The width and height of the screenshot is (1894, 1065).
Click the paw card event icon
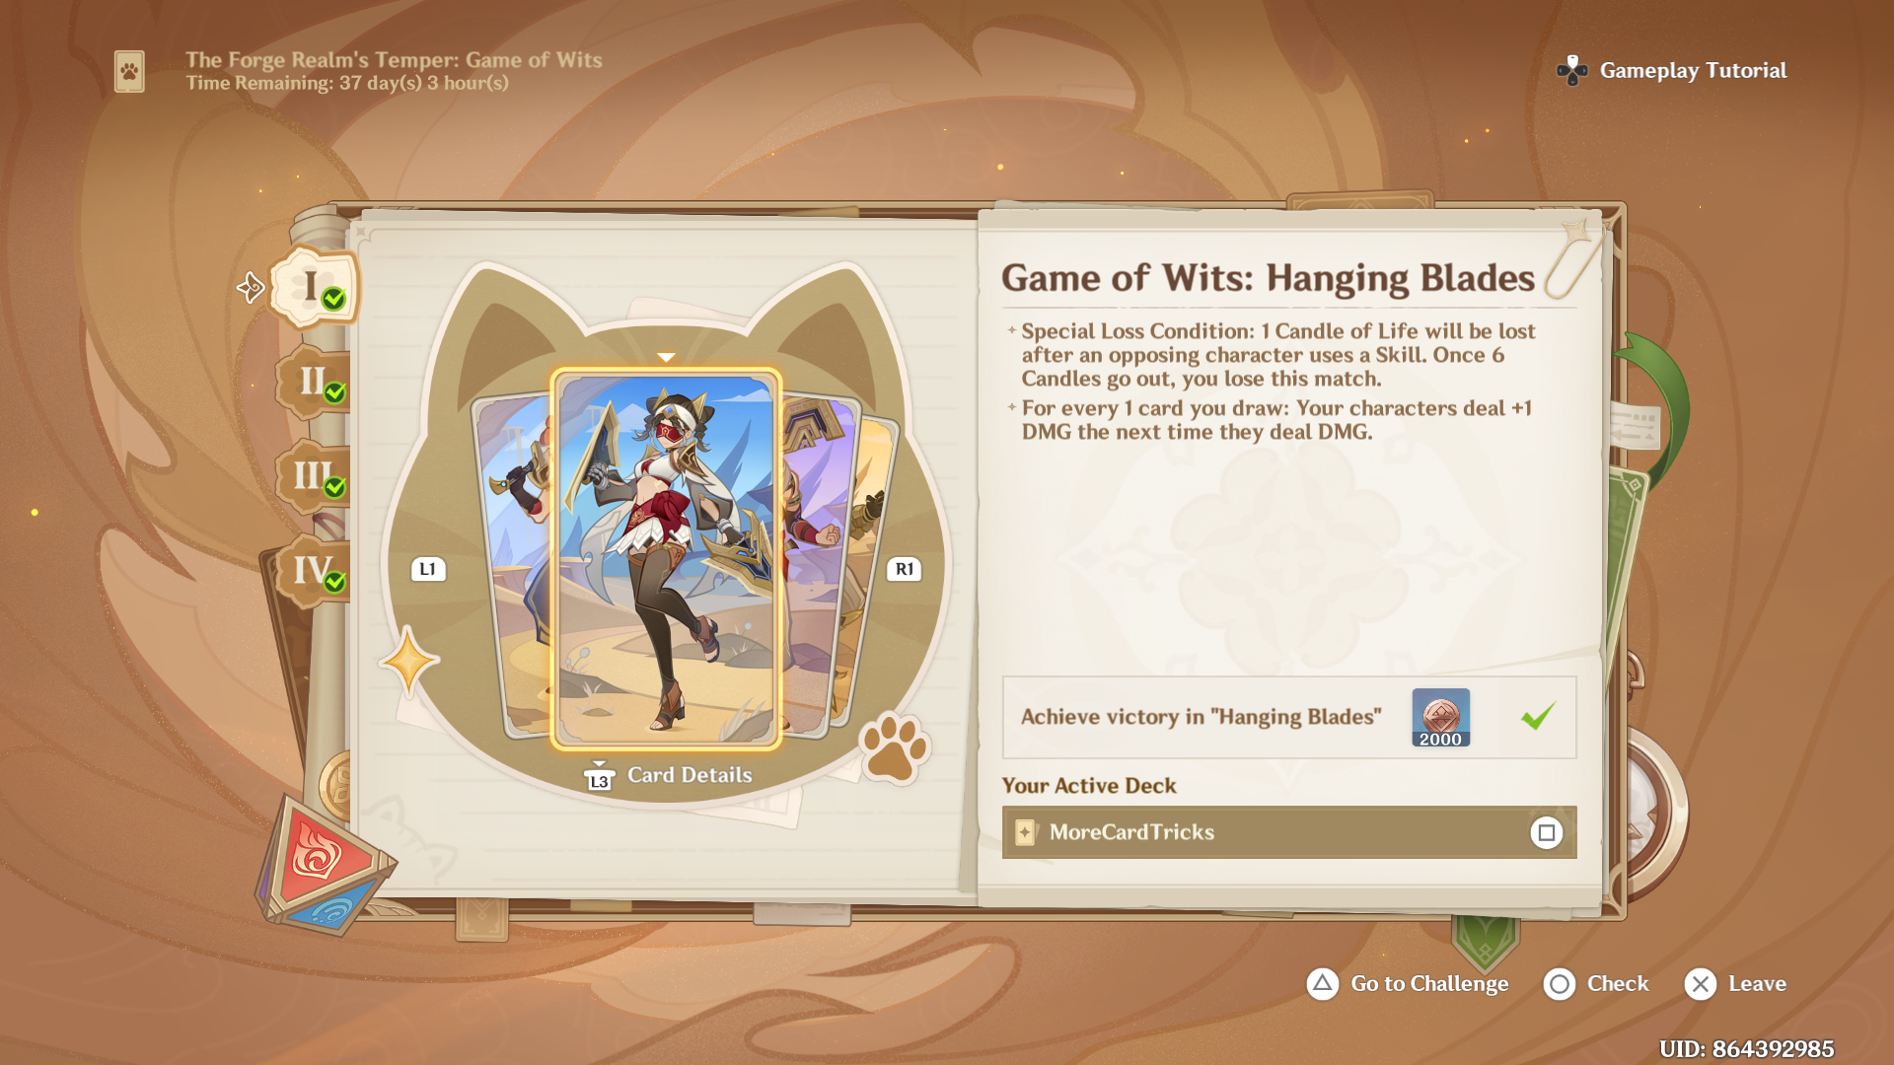click(129, 71)
